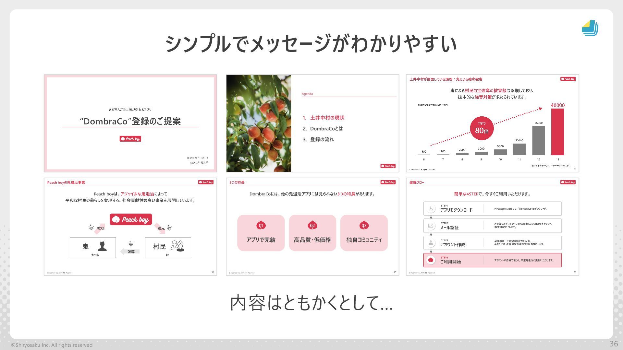Viewport: 623px width, 350px height.
Task: Click the download icon in STEP1
Action: point(431,209)
